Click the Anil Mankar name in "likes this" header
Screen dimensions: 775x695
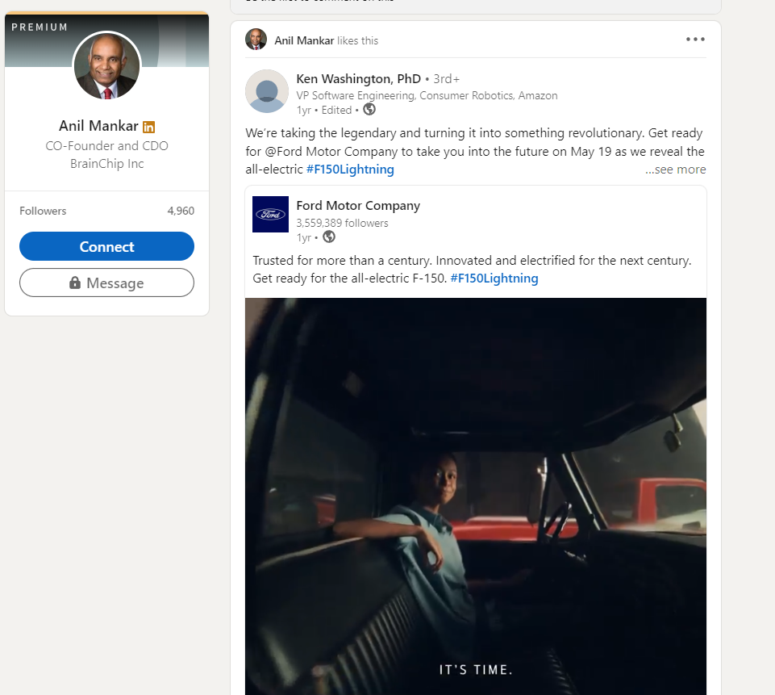pyautogui.click(x=304, y=40)
